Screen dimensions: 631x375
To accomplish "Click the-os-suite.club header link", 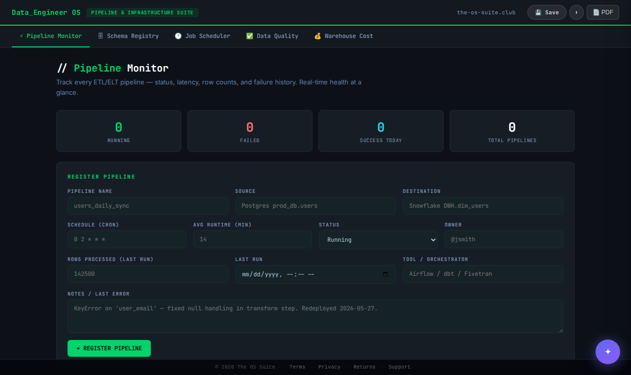I will pos(486,12).
